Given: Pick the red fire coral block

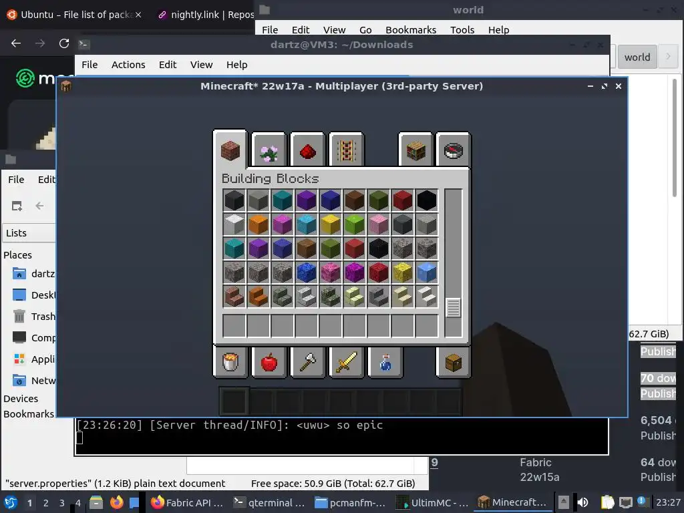Looking at the screenshot, I should (x=378, y=273).
